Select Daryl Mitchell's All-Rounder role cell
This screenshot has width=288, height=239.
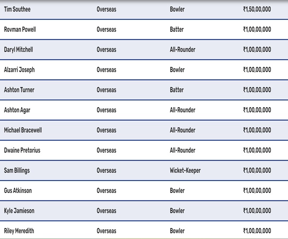pos(182,50)
